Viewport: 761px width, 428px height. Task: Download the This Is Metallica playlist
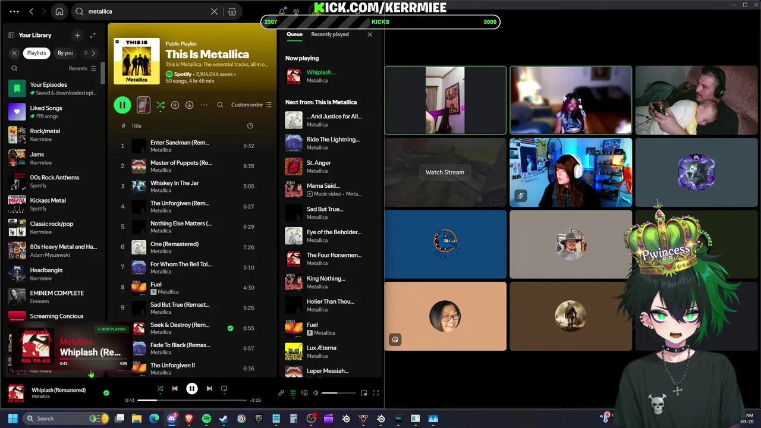[x=189, y=105]
